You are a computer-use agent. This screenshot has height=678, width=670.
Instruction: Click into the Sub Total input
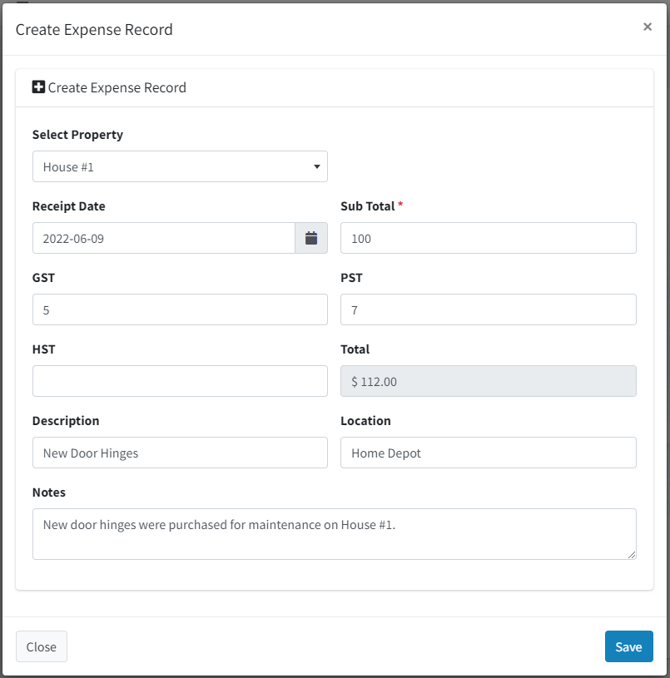tap(489, 238)
